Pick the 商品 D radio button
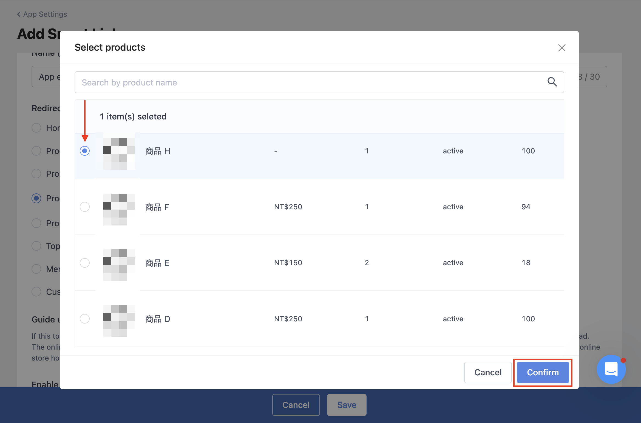Screen dimensions: 641x423 click(85, 319)
